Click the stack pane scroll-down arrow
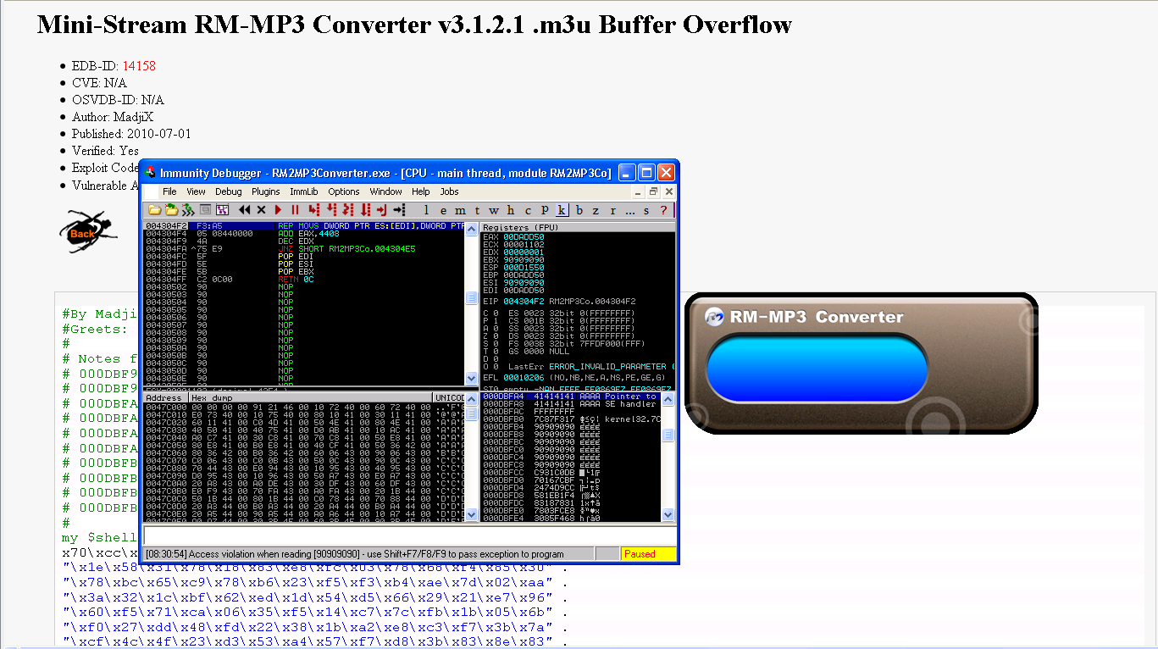This screenshot has width=1158, height=649. pyautogui.click(x=668, y=514)
